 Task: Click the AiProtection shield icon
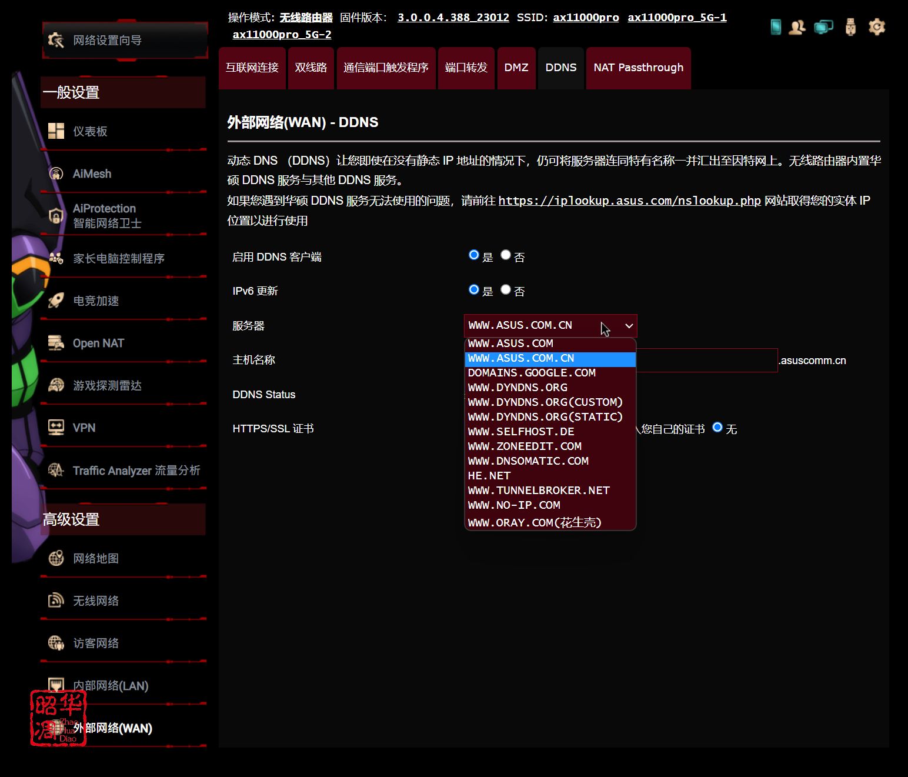(x=56, y=216)
